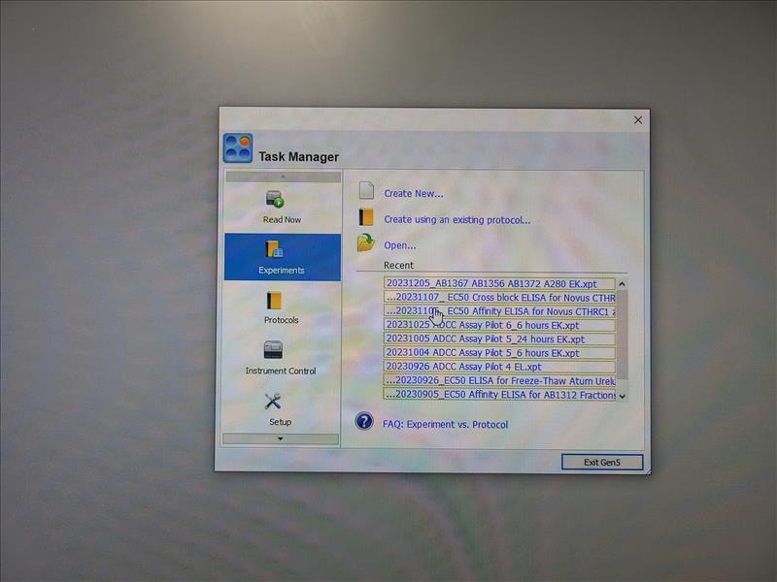
Task: Click Create using an existing protocol link
Action: pos(456,219)
